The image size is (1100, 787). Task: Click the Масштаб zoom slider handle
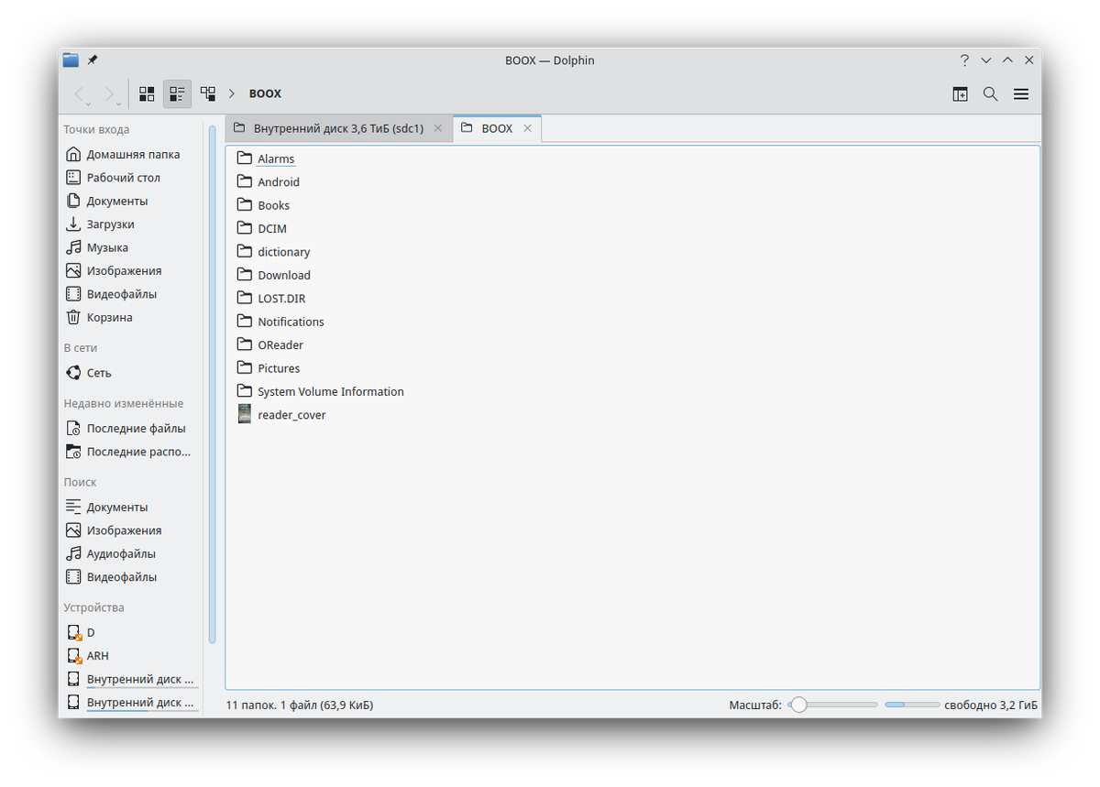799,705
